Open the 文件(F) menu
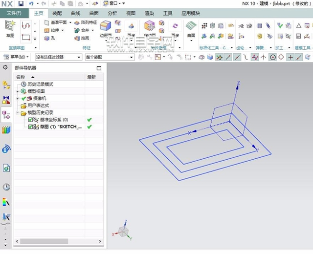Image resolution: width=313 pixels, height=254 pixels. pos(14,13)
